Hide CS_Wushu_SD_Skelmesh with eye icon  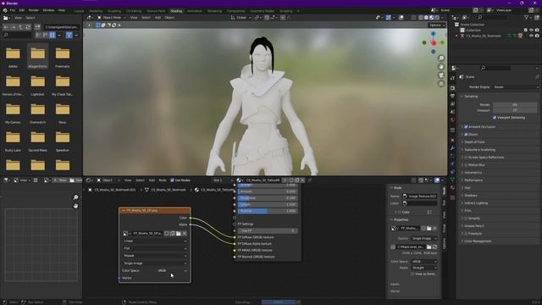tap(531, 36)
